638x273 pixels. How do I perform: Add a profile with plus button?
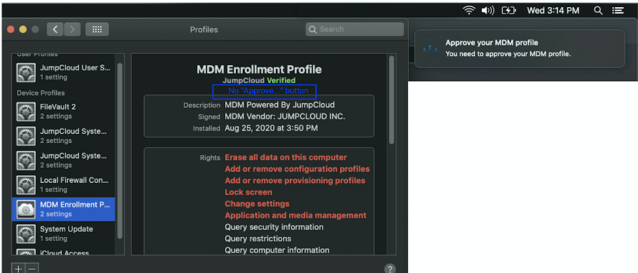pyautogui.click(x=18, y=269)
